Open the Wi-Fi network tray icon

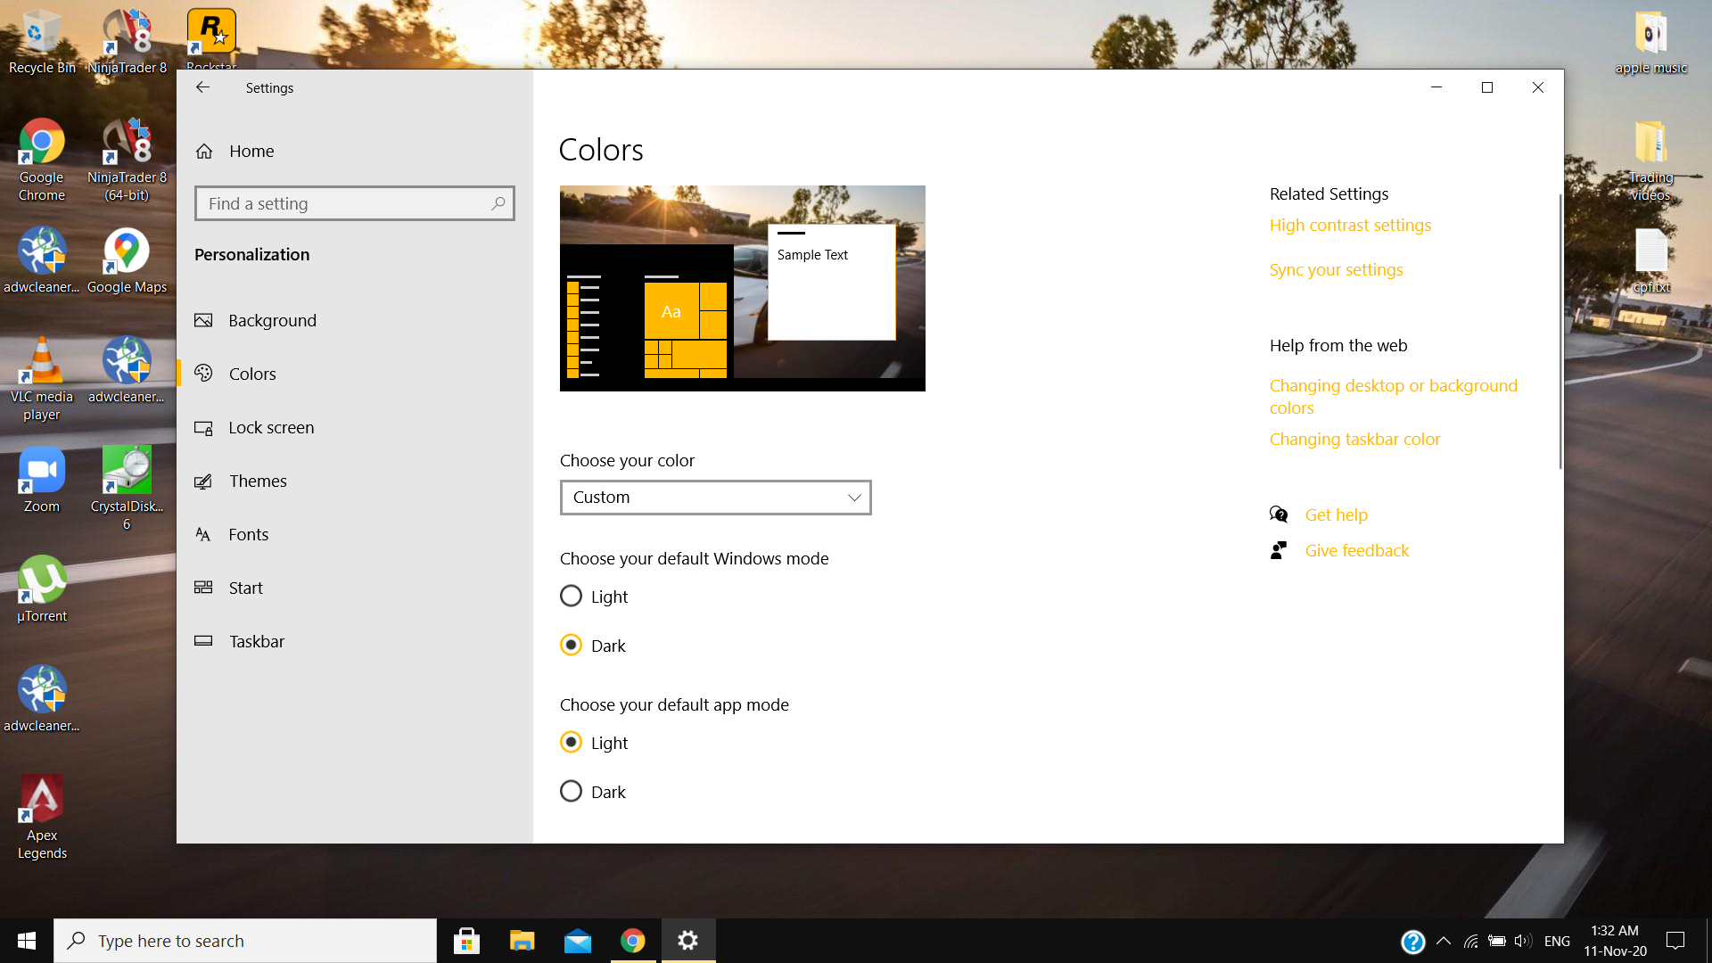tap(1470, 941)
